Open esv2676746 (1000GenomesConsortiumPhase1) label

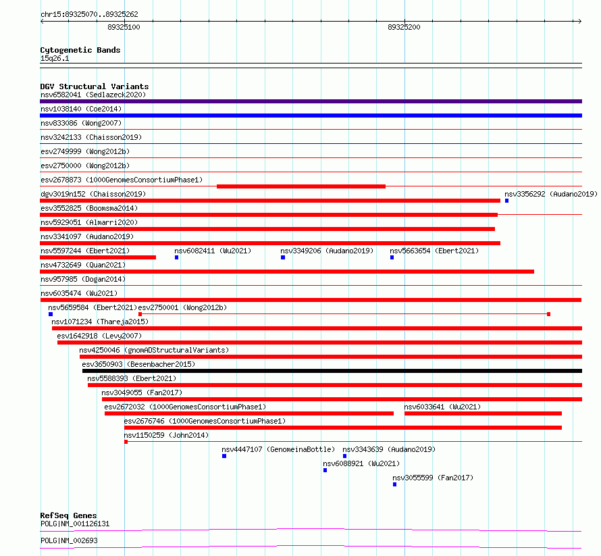[x=205, y=421]
